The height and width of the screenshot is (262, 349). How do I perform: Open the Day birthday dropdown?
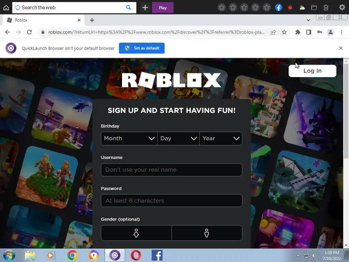pos(178,139)
